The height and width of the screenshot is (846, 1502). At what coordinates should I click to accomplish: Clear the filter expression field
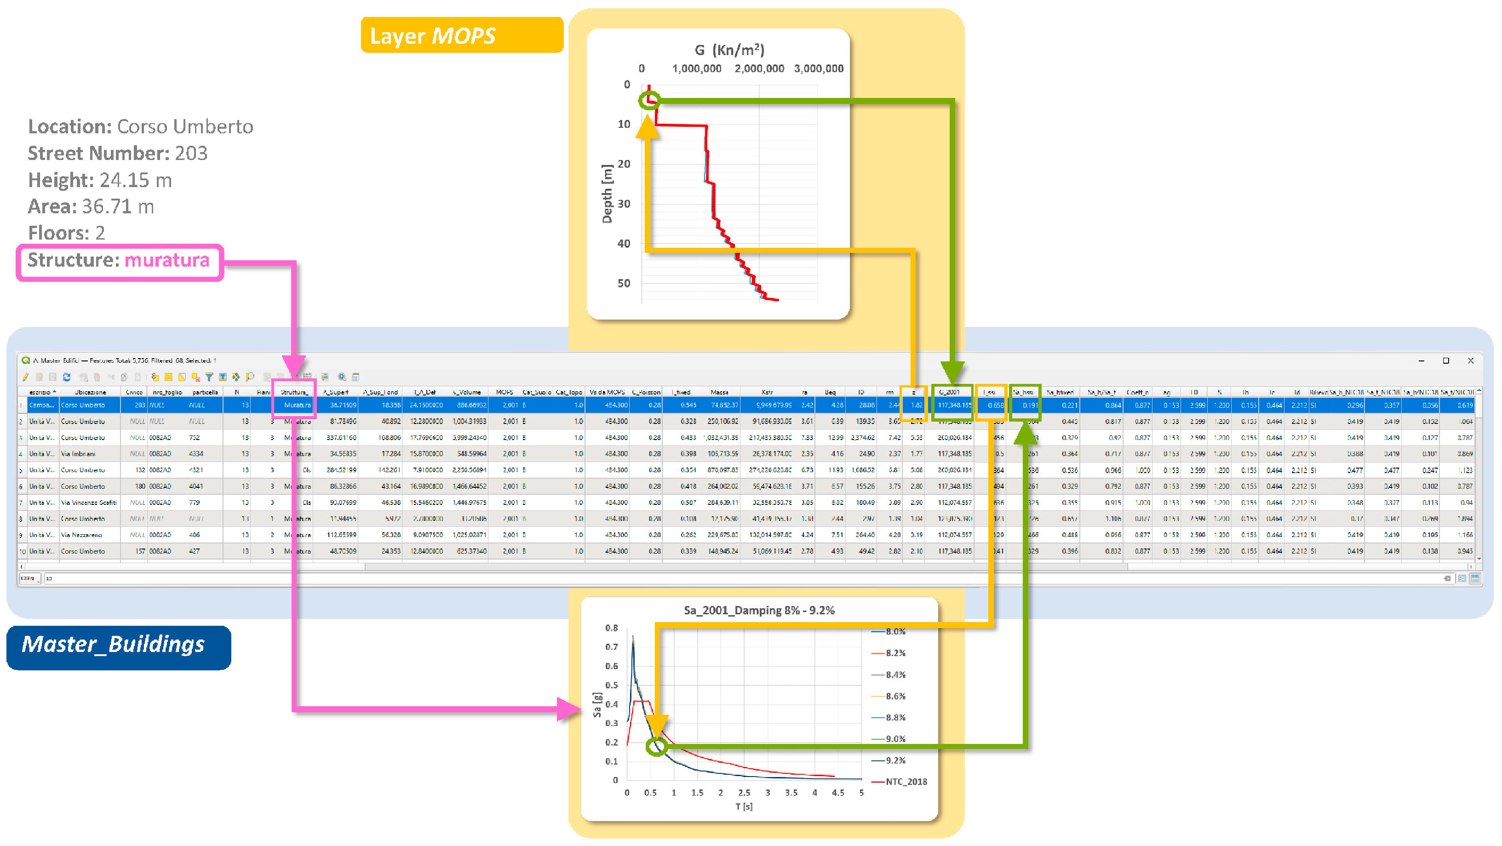pos(1447,578)
